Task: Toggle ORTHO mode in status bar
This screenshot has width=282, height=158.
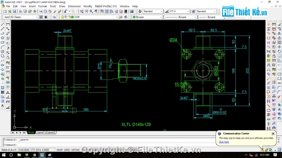Action: pos(75,150)
